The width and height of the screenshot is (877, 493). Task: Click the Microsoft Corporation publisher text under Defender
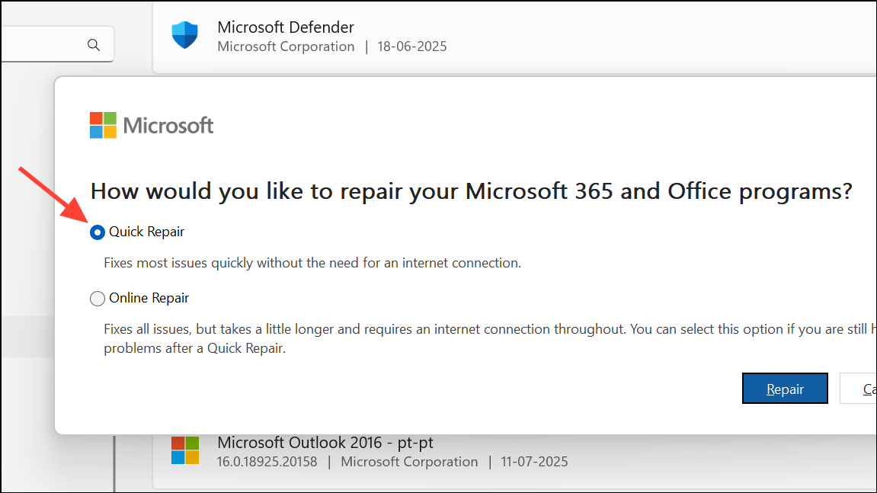(x=286, y=46)
